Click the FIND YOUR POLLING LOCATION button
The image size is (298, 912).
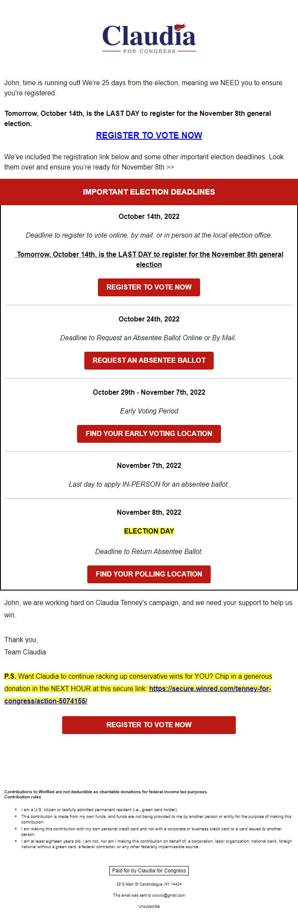(149, 574)
